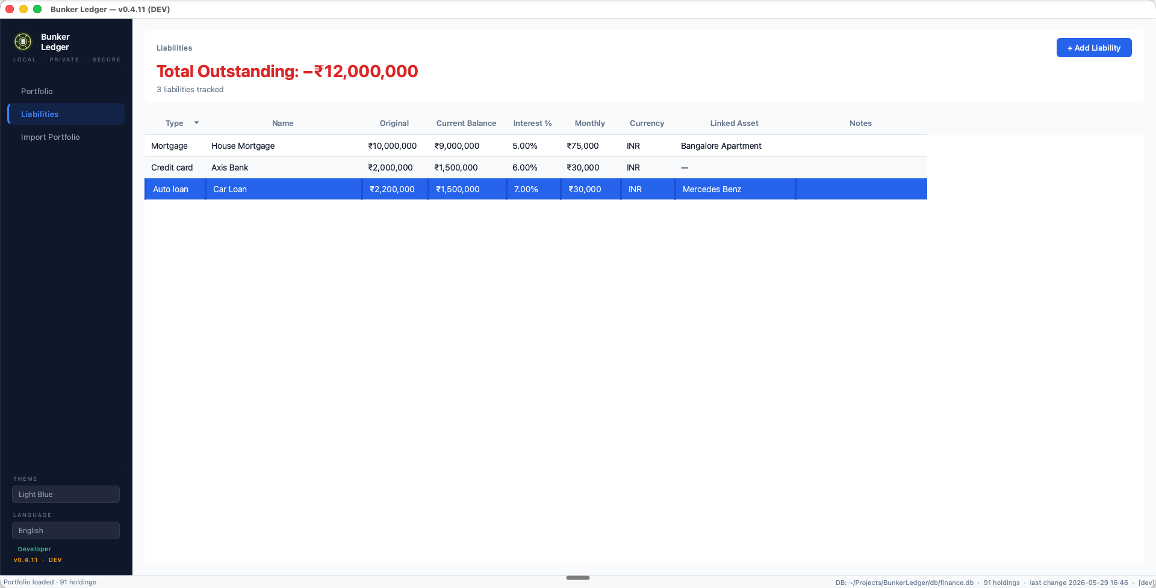This screenshot has width=1156, height=588.
Task: Sort by Original column header
Action: click(394, 123)
